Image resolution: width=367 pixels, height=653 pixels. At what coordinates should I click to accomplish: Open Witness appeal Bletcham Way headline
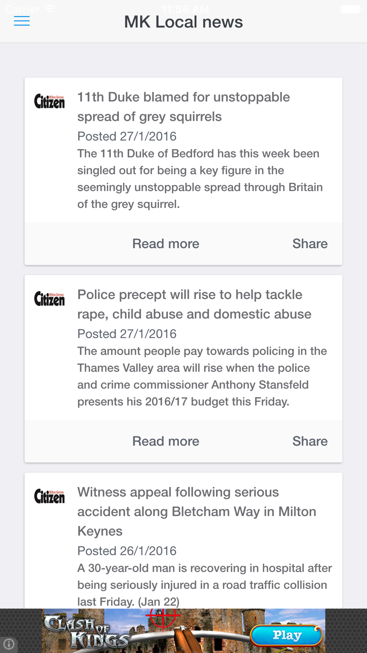pos(197,512)
